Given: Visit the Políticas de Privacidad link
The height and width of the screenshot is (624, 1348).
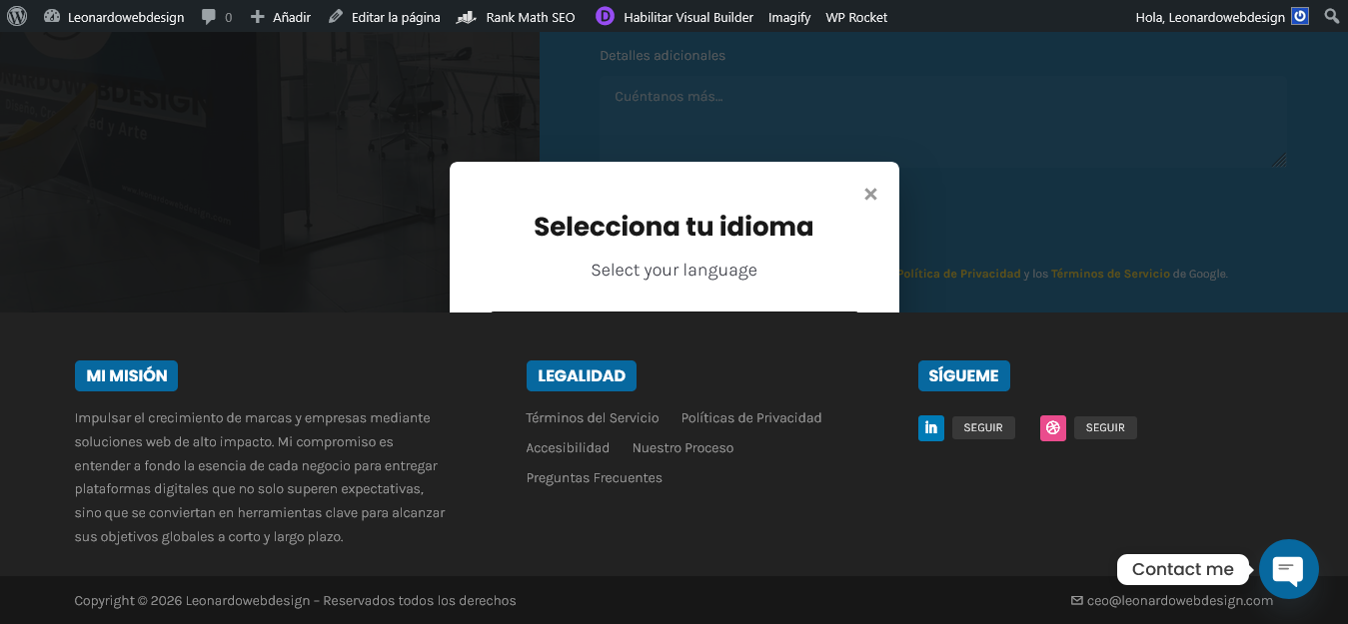Looking at the screenshot, I should [x=751, y=418].
